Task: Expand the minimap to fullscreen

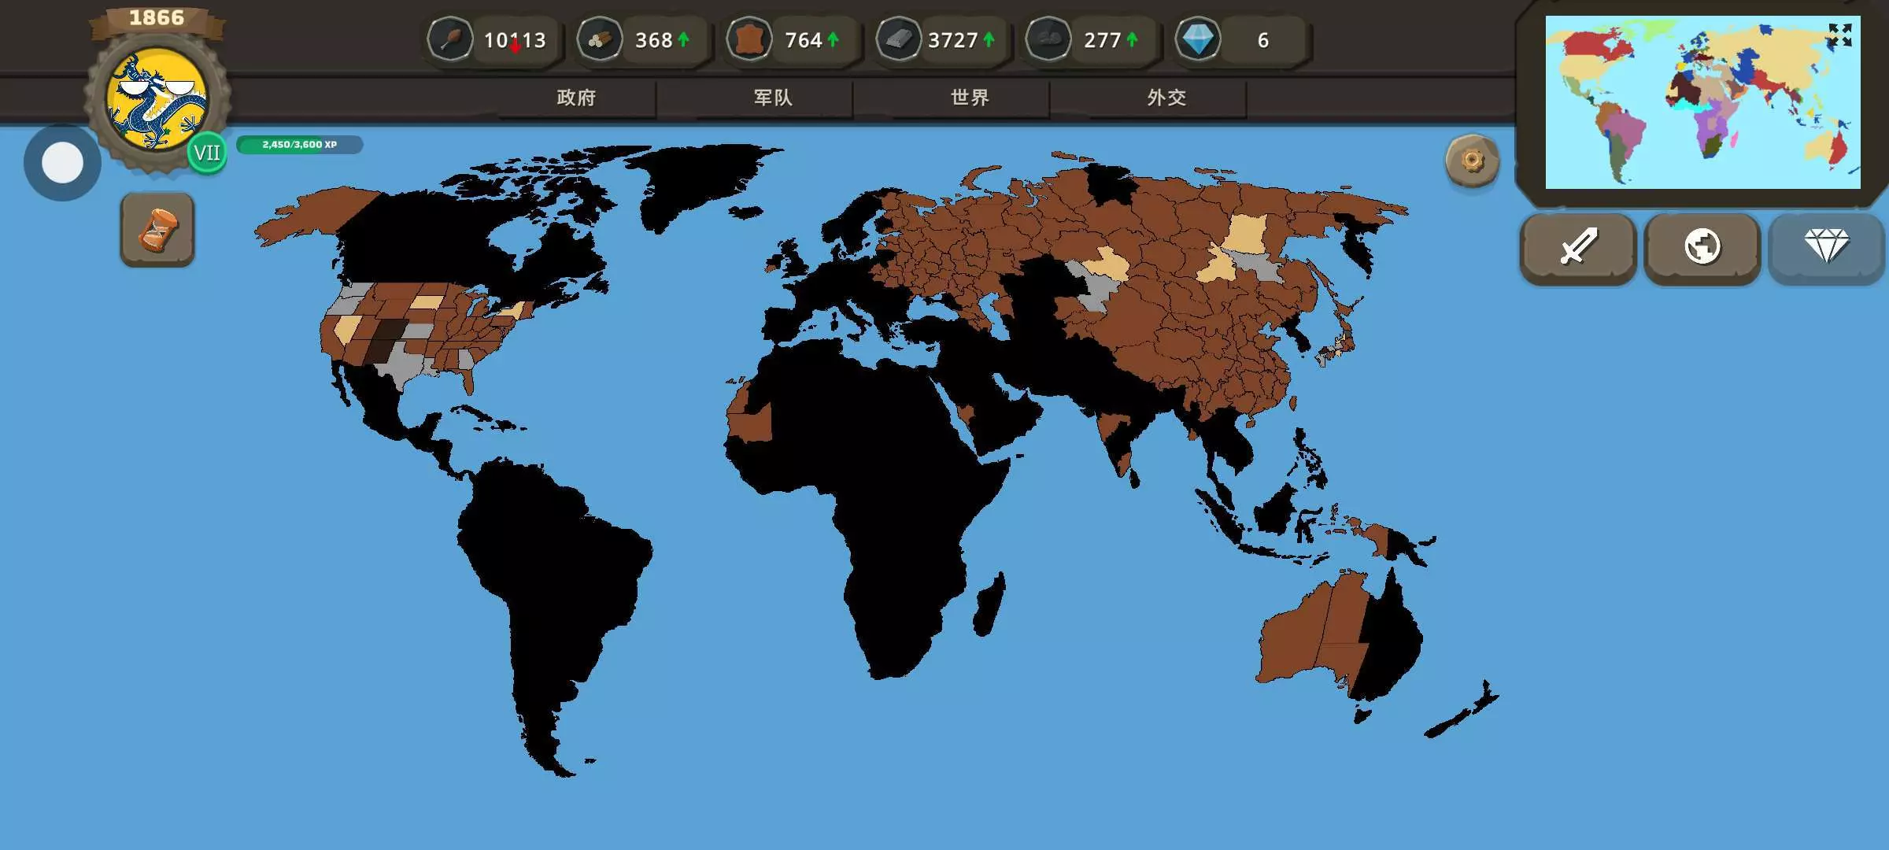Action: 1839,35
